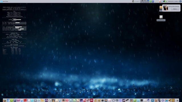The height and width of the screenshot is (102, 182).
Task: Launch Audacity waveform icon in dock
Action: click(63, 100)
